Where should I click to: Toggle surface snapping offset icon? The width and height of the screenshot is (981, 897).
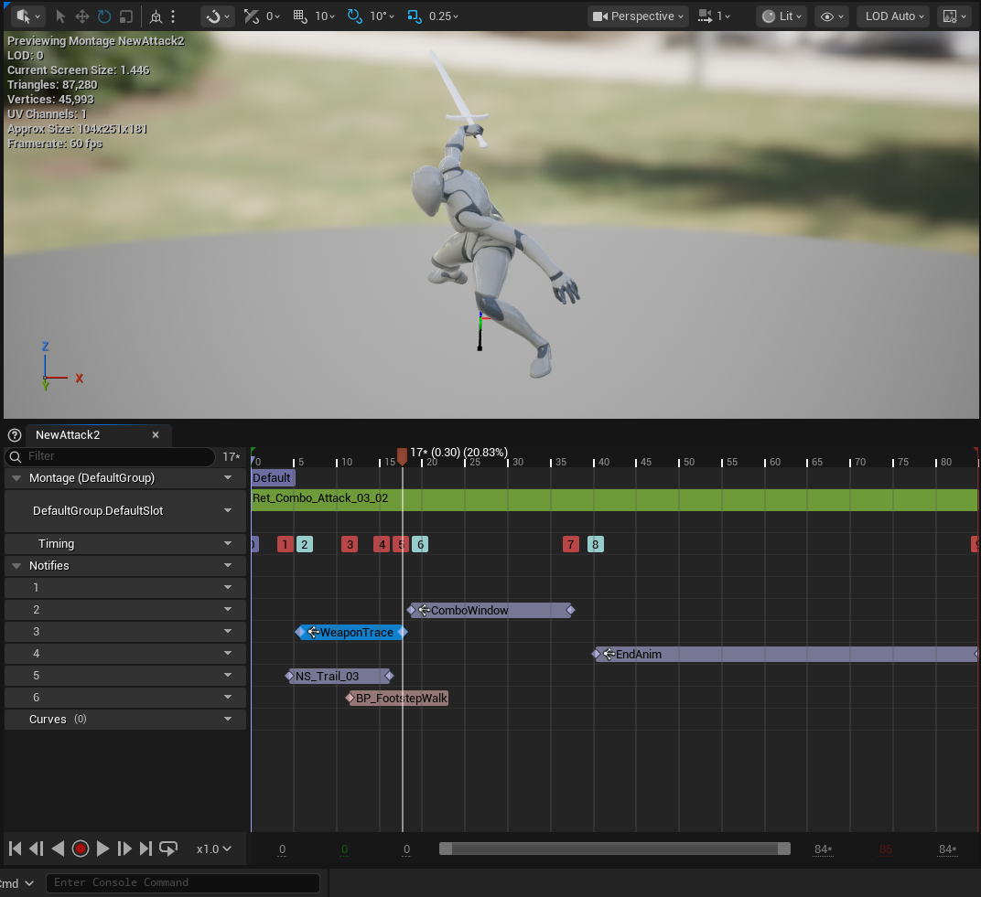(x=252, y=16)
